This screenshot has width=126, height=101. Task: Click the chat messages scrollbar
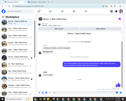coord(122,65)
